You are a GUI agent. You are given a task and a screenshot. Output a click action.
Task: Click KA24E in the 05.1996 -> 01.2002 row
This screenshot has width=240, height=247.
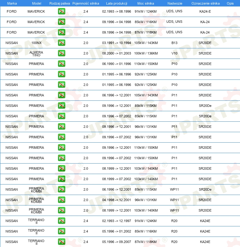[205, 231]
